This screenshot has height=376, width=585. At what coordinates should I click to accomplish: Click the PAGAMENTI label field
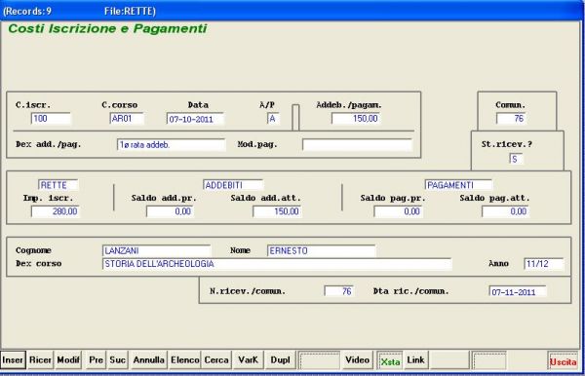[458, 185]
